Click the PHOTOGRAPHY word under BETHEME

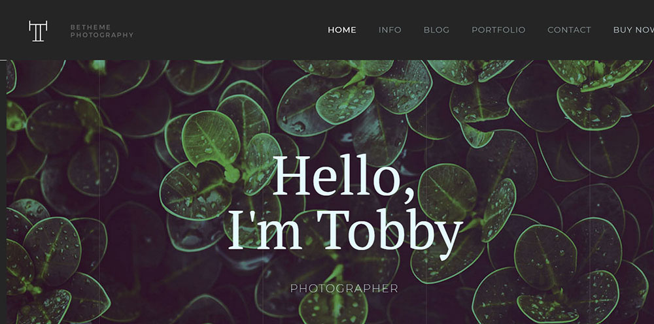tap(102, 35)
